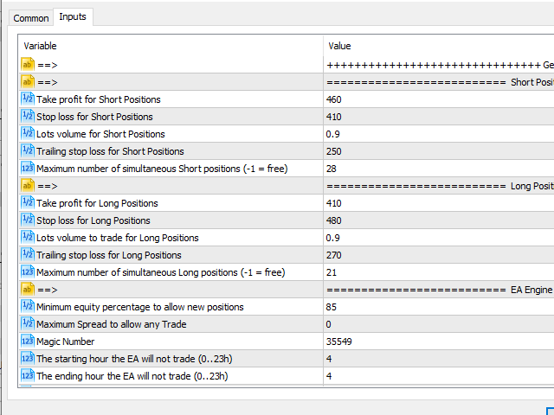This screenshot has height=415, width=554.
Task: Click 'Minimum equity percentage to allow new positions' label
Action: (140, 307)
